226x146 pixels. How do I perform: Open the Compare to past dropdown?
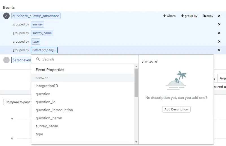pos(17,102)
